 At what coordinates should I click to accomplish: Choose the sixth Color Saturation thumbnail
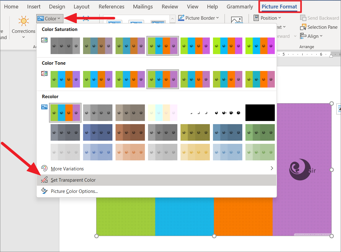tap(227, 46)
